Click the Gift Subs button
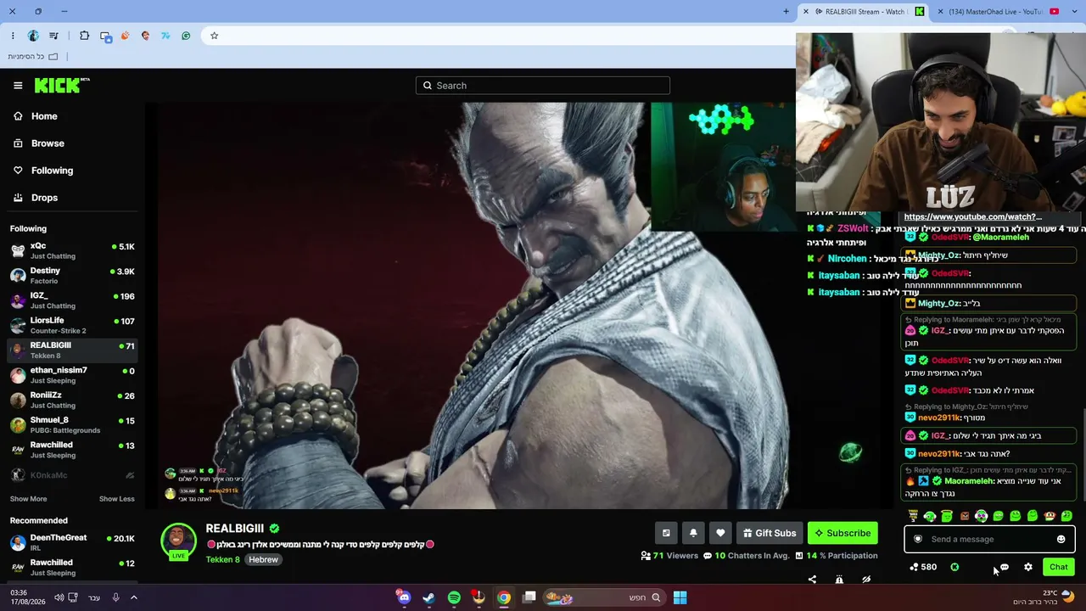This screenshot has height=611, width=1086. coord(770,533)
